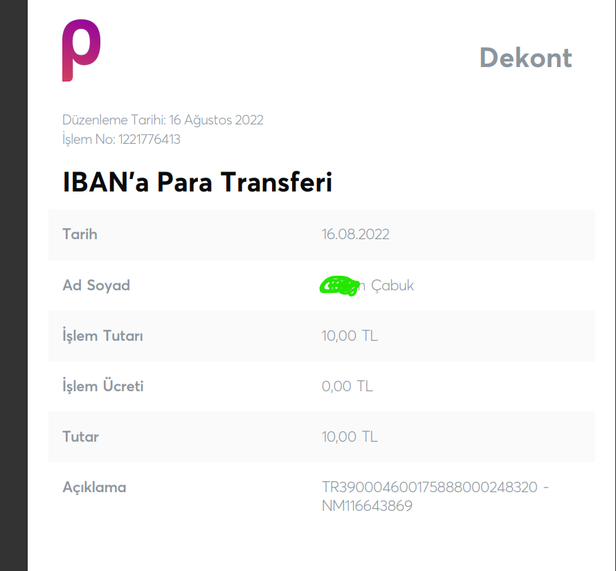Click the Tutar row label
The width and height of the screenshot is (616, 571).
coord(80,437)
